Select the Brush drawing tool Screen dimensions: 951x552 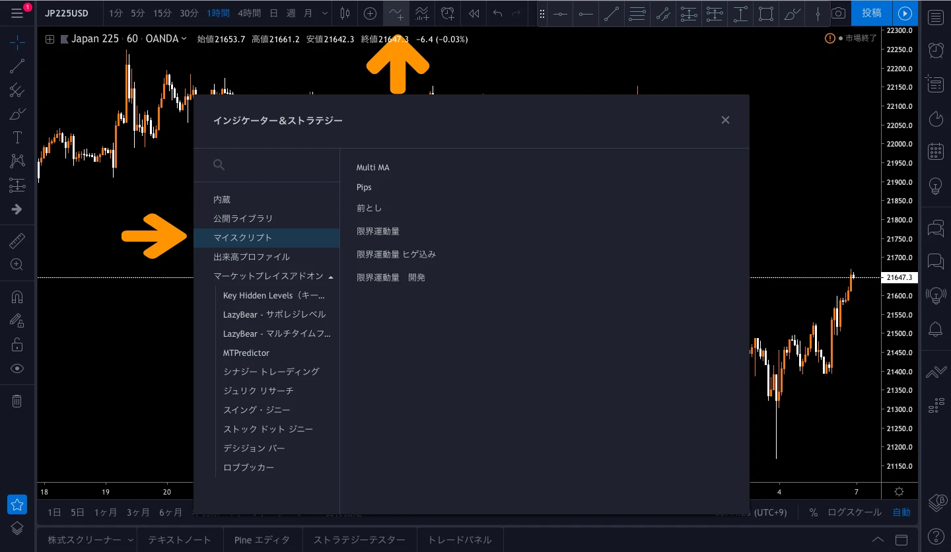pyautogui.click(x=17, y=114)
